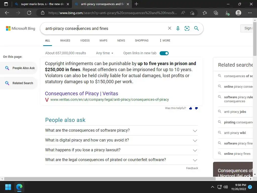
Task: Switch to the NEWS tab
Action: (x=121, y=40)
